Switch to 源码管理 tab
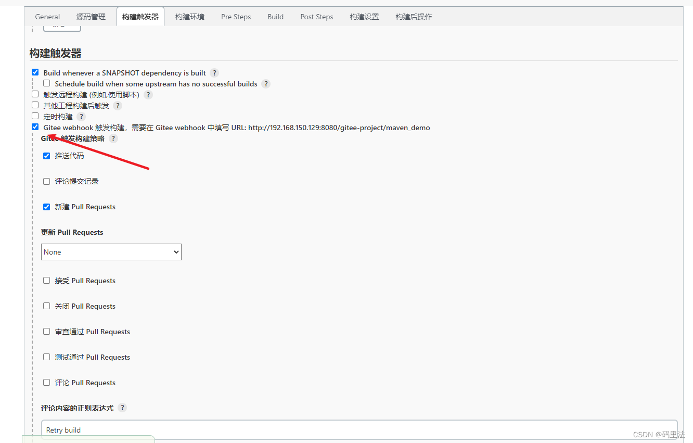The height and width of the screenshot is (443, 693). (x=91, y=17)
